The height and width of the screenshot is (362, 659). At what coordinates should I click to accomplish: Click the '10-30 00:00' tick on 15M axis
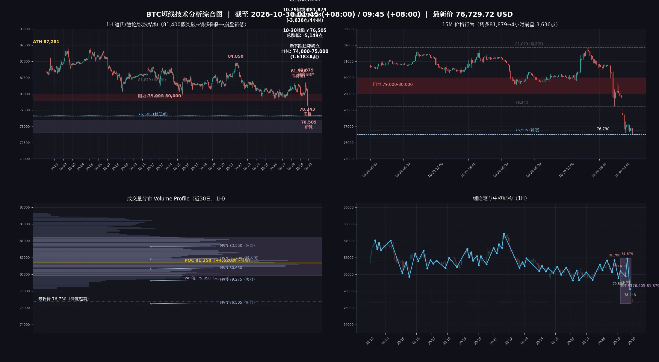point(622,170)
